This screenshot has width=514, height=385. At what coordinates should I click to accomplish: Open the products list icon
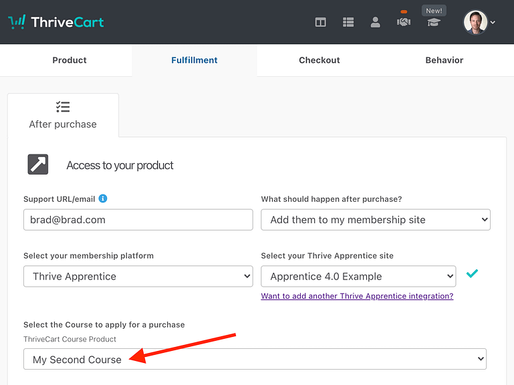pyautogui.click(x=348, y=22)
